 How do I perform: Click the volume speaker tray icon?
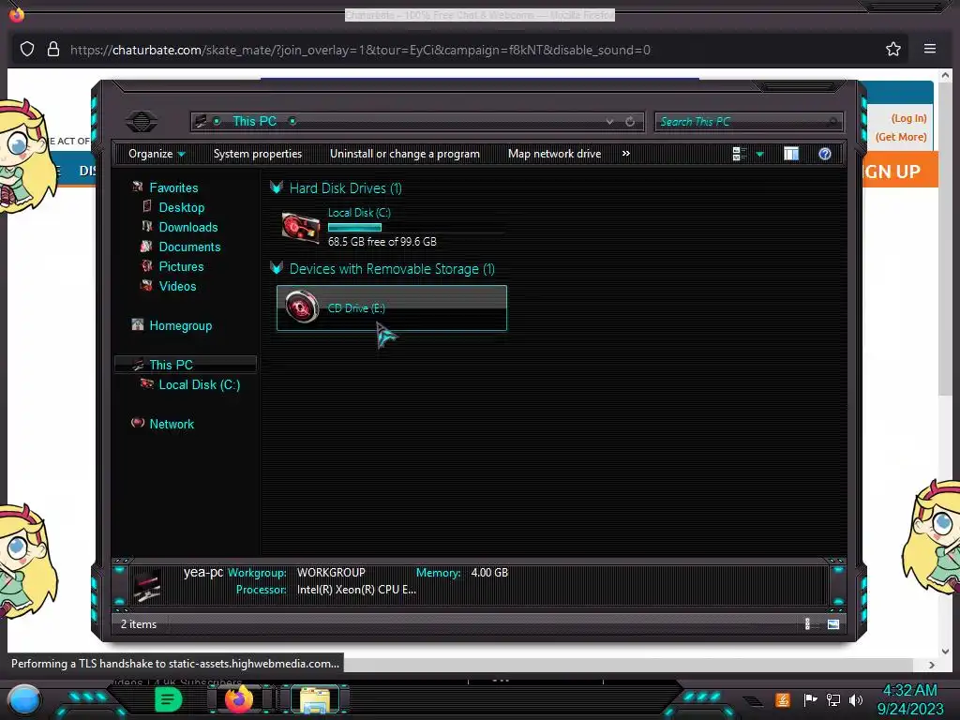855,699
